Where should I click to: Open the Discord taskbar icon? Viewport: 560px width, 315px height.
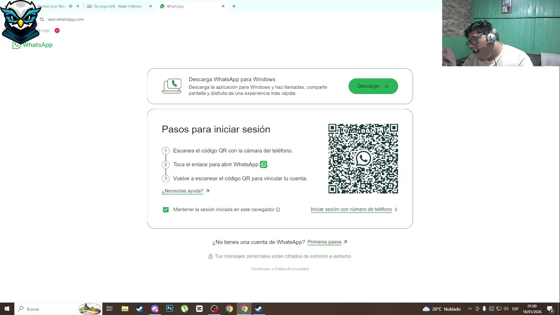[155, 309]
